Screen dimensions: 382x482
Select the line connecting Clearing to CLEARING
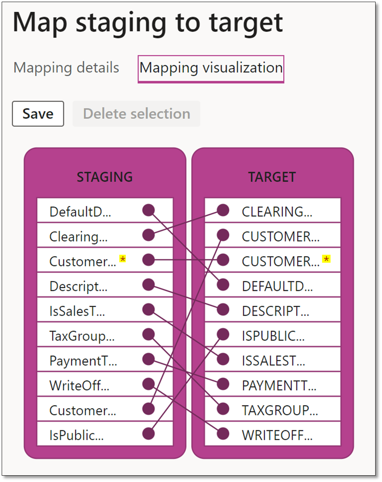pos(186,223)
